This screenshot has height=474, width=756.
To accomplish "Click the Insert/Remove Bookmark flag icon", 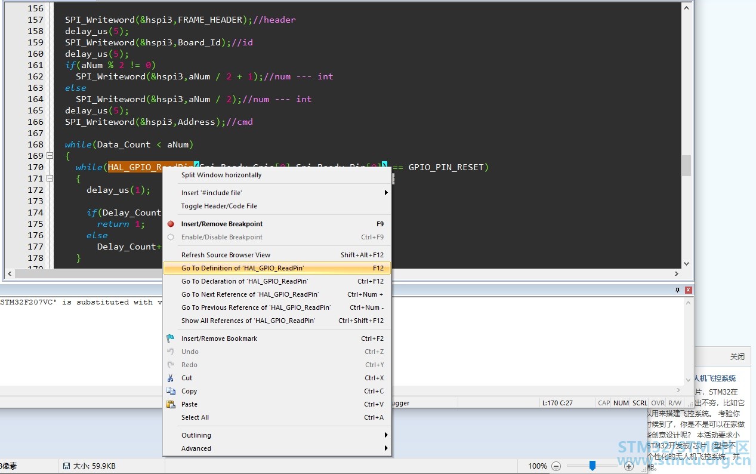I will click(x=171, y=338).
